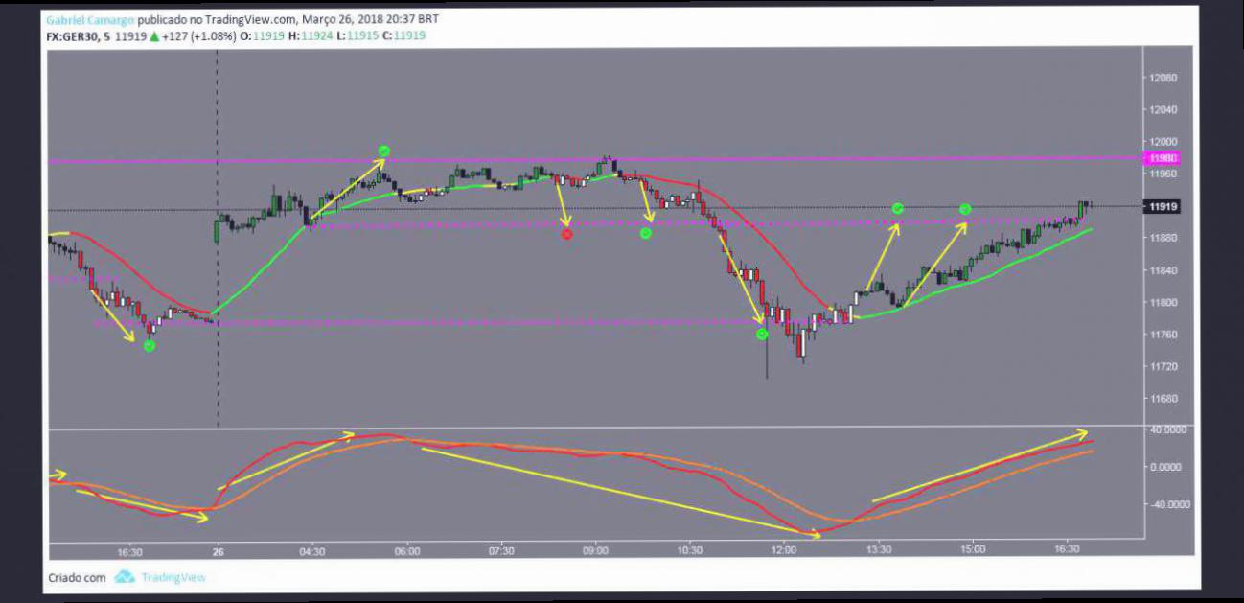
Task: Open the TradingView link at bottom left
Action: click(173, 577)
